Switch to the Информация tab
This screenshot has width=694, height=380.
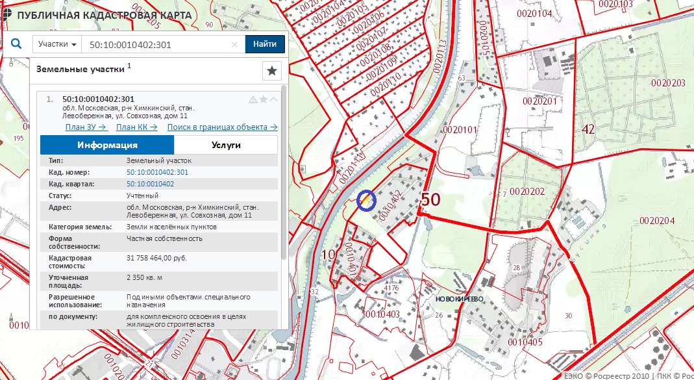pos(107,146)
